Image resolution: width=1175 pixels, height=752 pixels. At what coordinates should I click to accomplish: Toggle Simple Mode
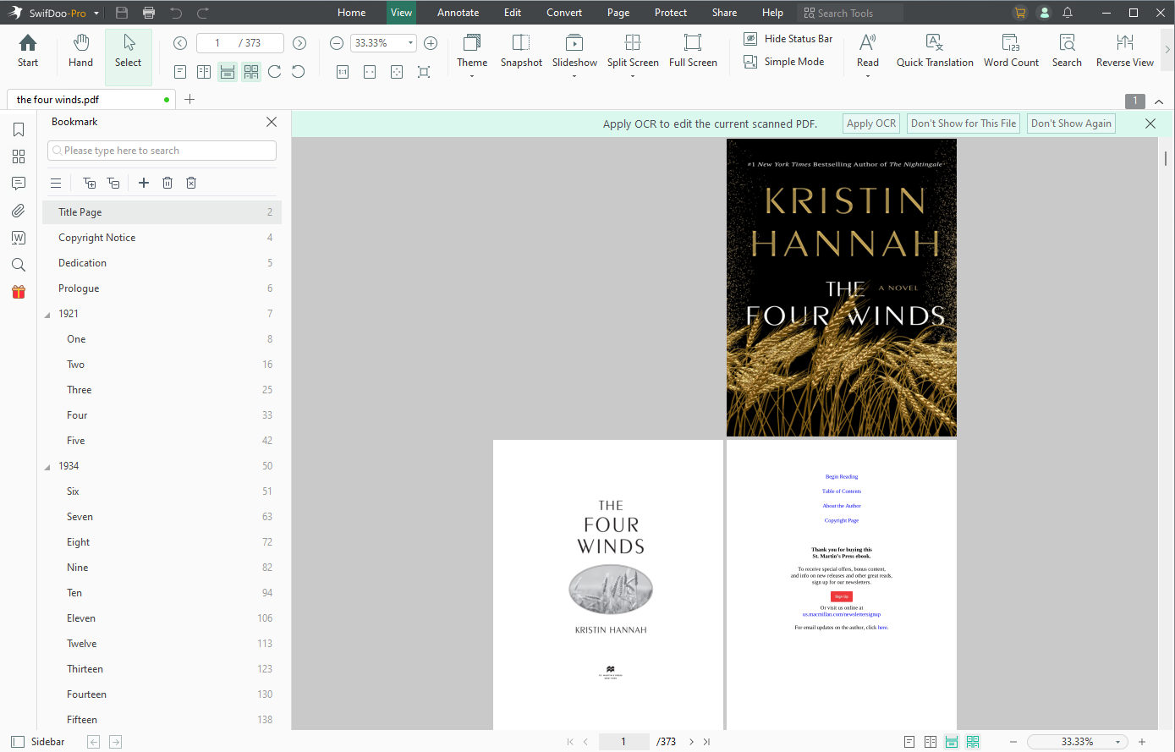click(783, 62)
